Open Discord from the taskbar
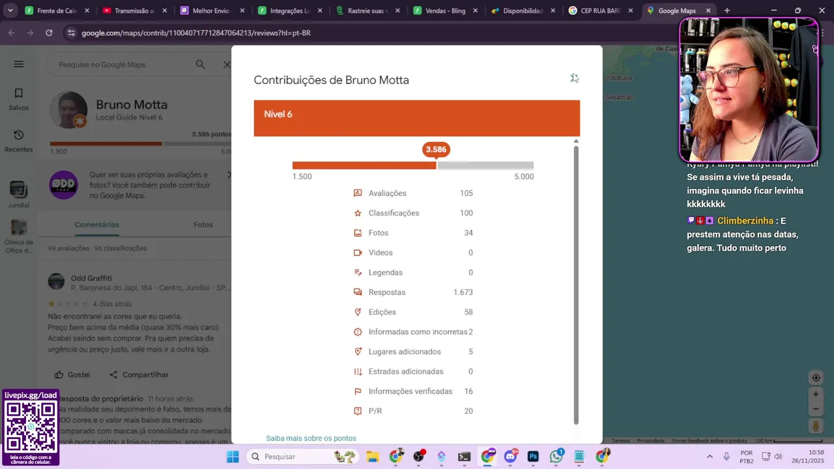Viewport: 834px width, 469px height. coord(511,457)
